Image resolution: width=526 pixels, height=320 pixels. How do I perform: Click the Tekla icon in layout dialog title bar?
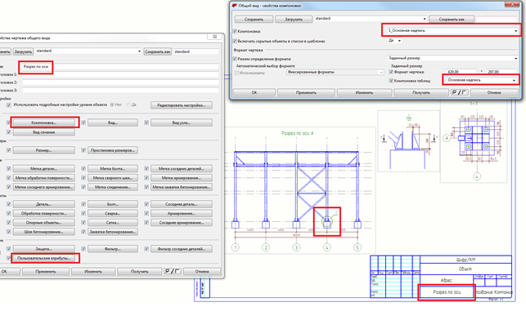(235, 6)
